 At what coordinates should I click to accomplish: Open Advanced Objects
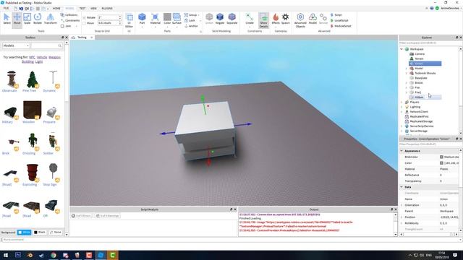(300, 20)
